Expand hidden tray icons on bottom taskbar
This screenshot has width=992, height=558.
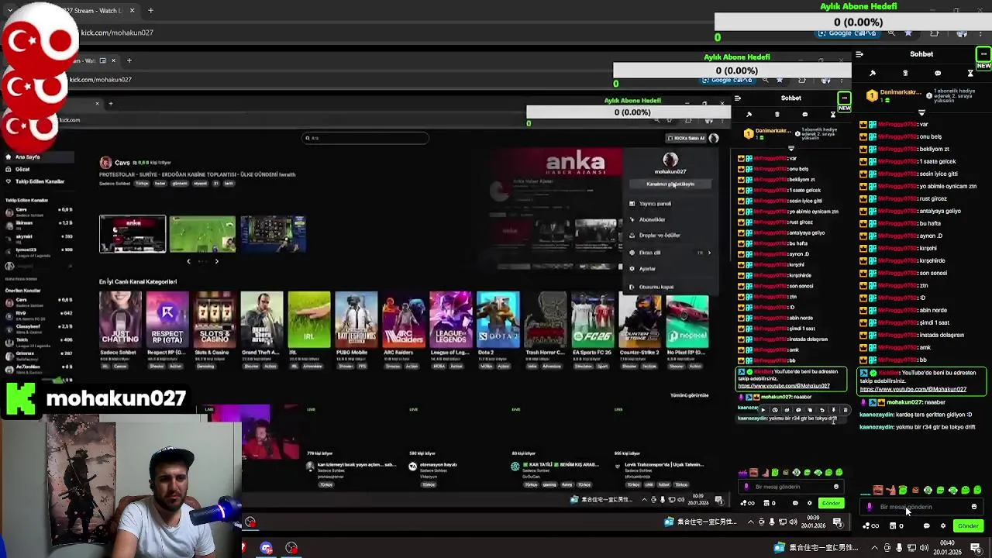pyautogui.click(x=877, y=548)
